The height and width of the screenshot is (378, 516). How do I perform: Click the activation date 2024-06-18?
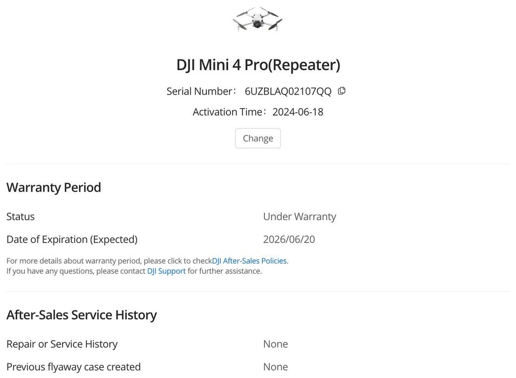(x=297, y=112)
